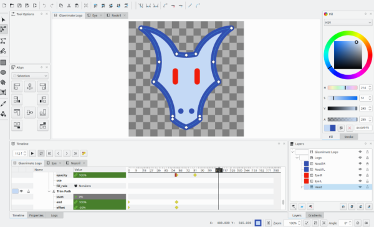The height and width of the screenshot is (227, 374).
Task: Undo the last action
Action: pos(44,6)
